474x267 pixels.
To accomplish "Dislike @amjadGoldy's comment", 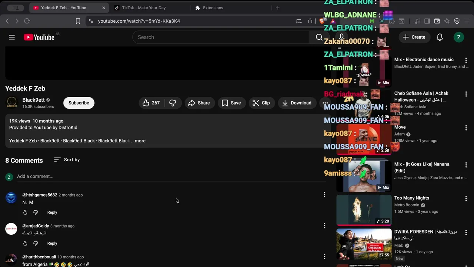I will tap(36, 243).
